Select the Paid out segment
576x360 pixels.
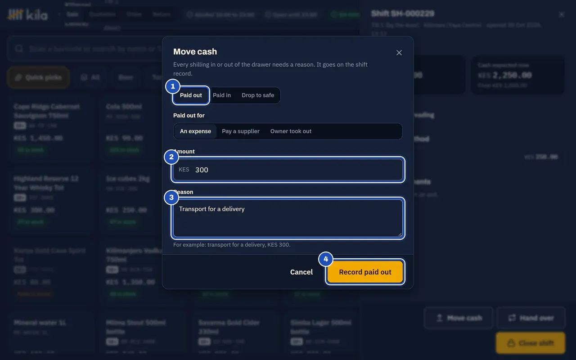191,95
